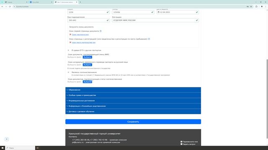Click the Windows taskbar search box
This screenshot has width=268, height=150.
click(x=20, y=148)
